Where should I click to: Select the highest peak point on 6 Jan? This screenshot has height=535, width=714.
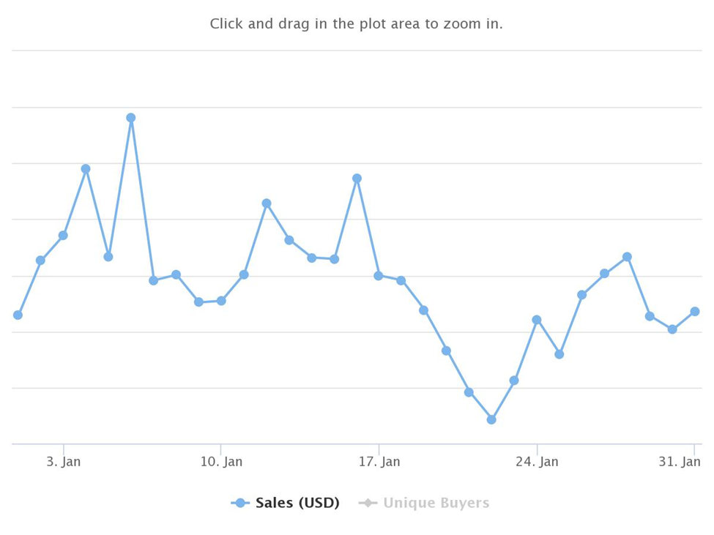coord(131,118)
